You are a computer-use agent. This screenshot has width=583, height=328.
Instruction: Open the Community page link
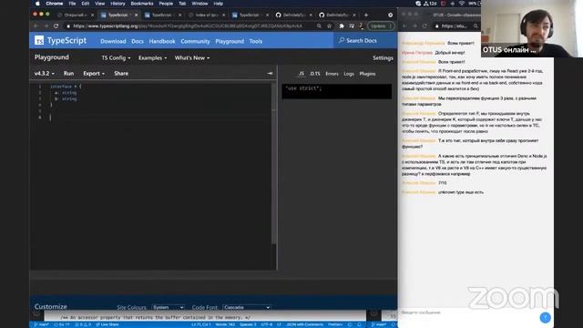pyautogui.click(x=195, y=41)
